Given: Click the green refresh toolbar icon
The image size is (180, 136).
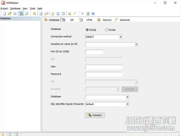Looking at the screenshot, I should 88,14.
